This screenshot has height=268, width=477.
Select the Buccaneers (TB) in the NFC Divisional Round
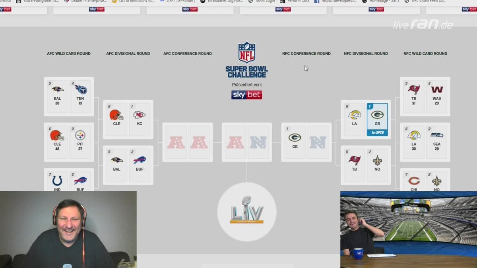point(355,165)
